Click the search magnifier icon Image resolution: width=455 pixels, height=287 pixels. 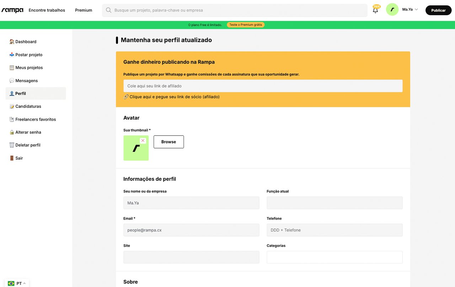click(108, 10)
